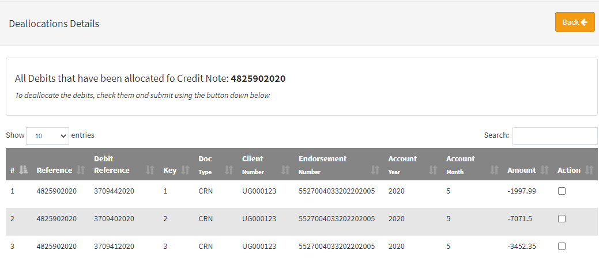This screenshot has height=265, width=599.
Task: Sort the Doc Type column via arrows icon
Action: tap(229, 170)
